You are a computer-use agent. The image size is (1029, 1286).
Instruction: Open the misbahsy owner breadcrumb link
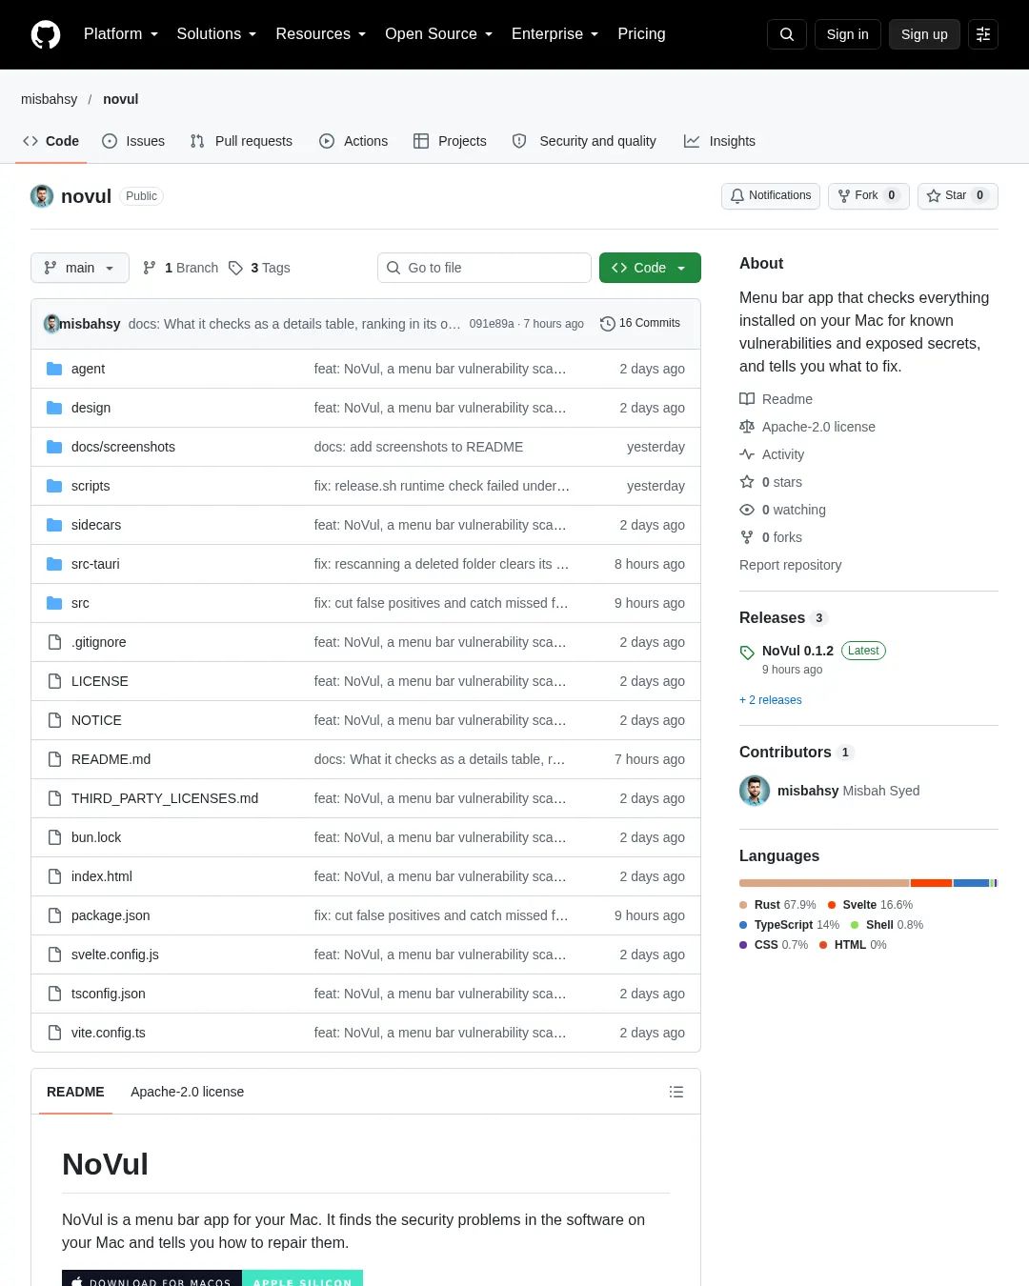[x=50, y=99]
